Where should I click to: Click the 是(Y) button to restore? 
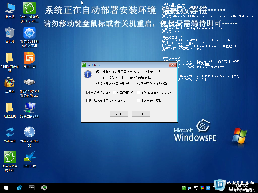coord(119,114)
